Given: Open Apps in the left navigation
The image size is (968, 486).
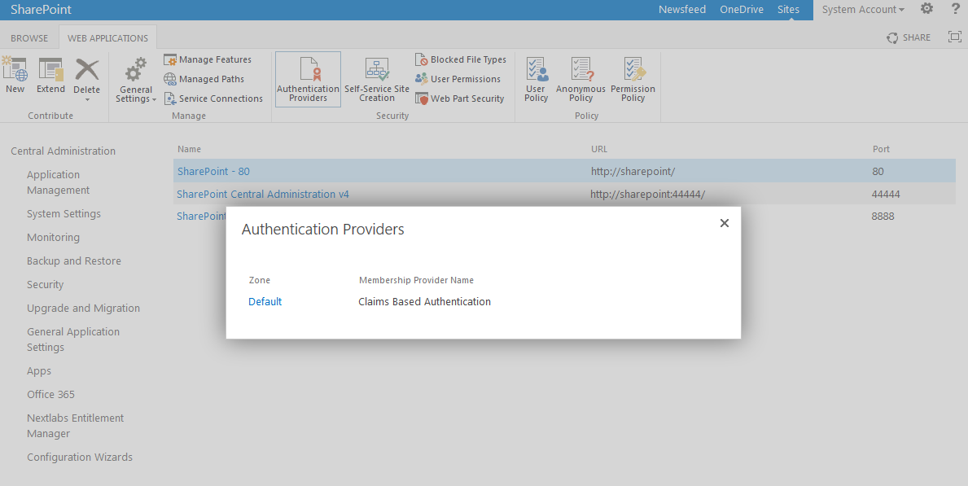Looking at the screenshot, I should coord(39,370).
